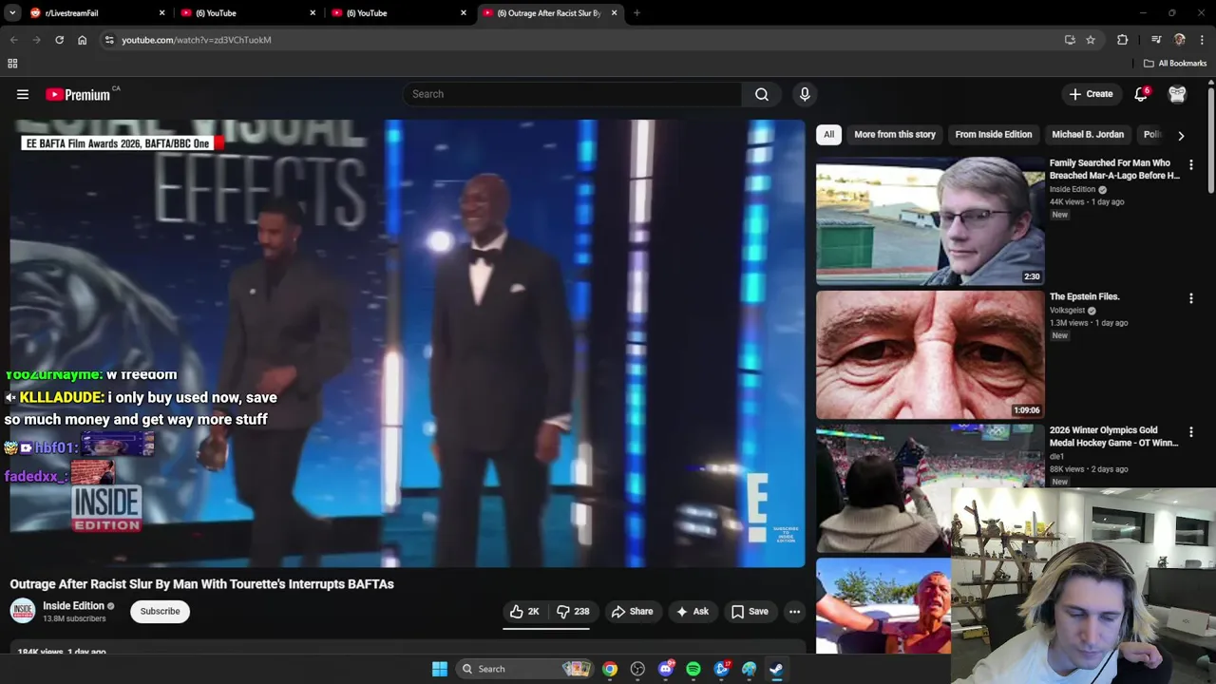Start voice search with the microphone

805,94
